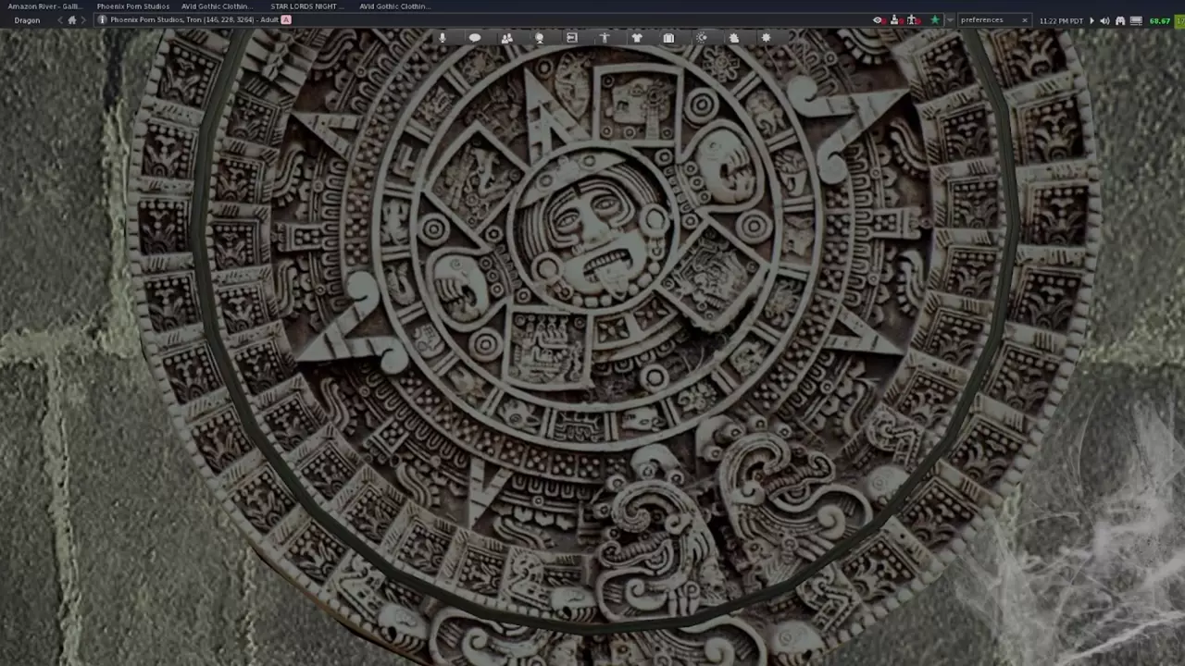The width and height of the screenshot is (1185, 666).
Task: Toggle the sound volume speaker icon
Action: [x=1104, y=20]
